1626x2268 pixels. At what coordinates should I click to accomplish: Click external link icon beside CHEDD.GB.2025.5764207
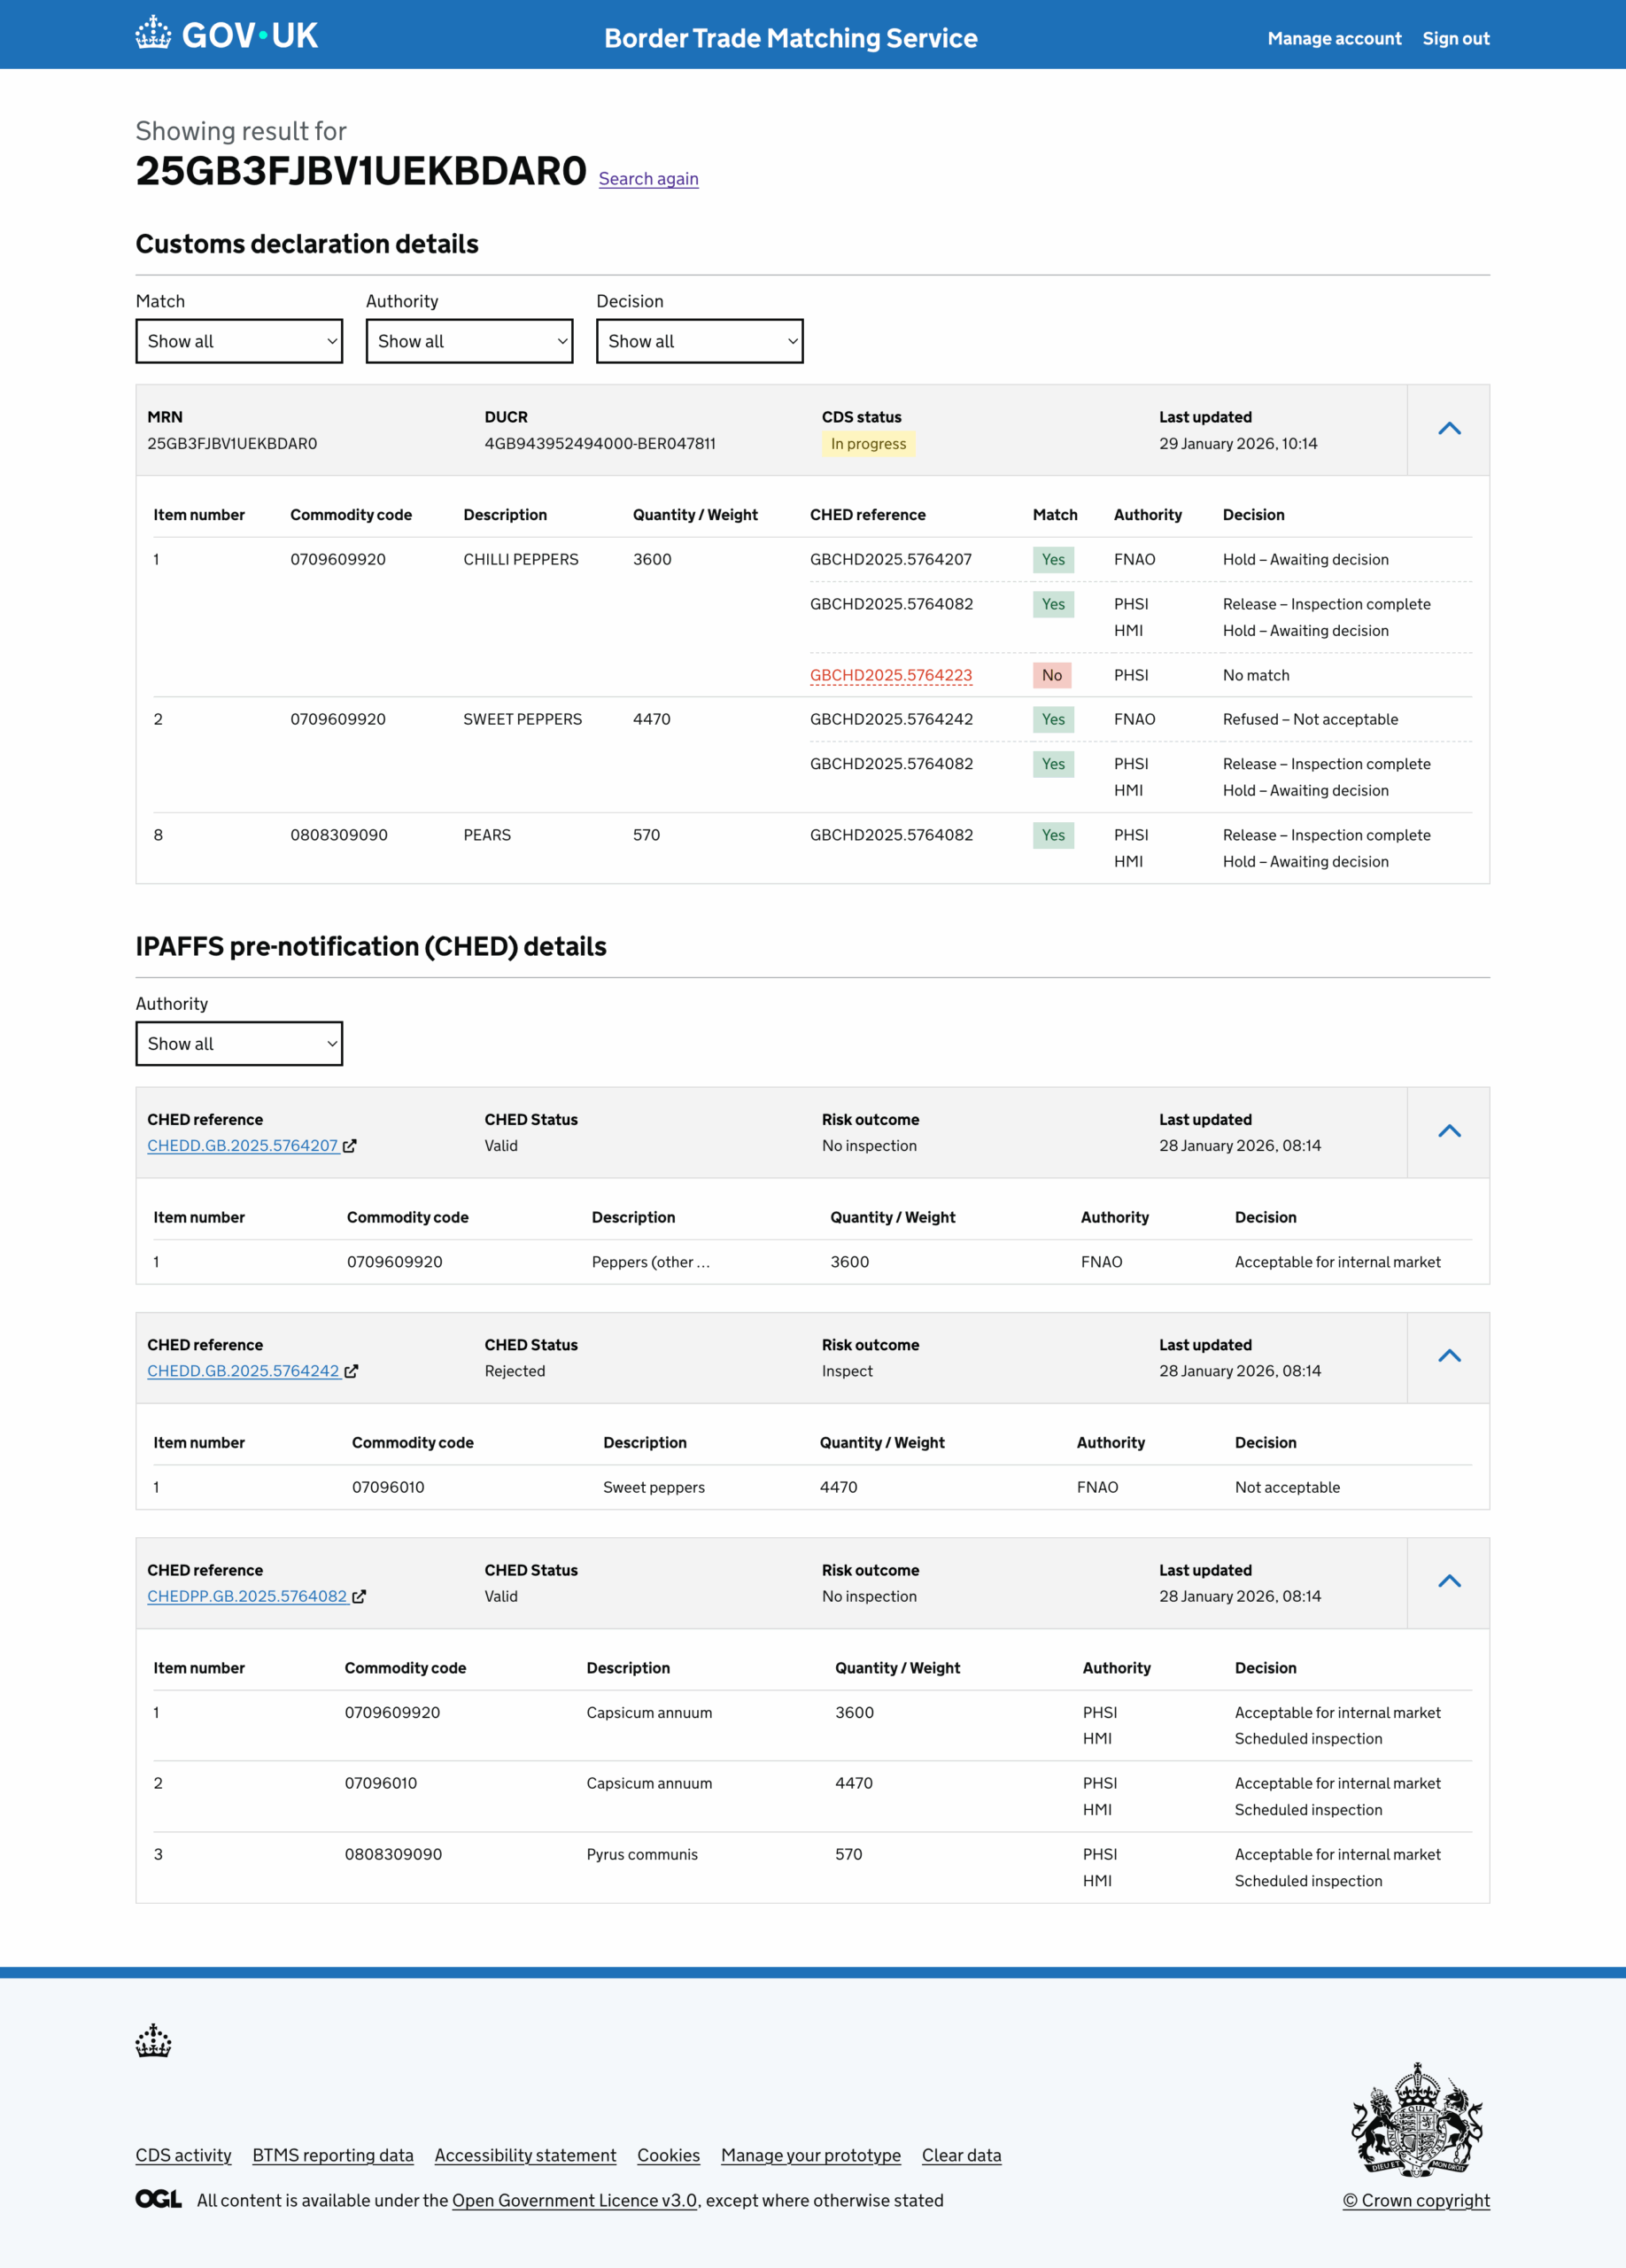click(x=350, y=1146)
